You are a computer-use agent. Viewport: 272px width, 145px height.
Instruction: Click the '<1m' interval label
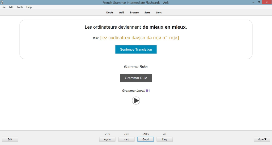107,134
